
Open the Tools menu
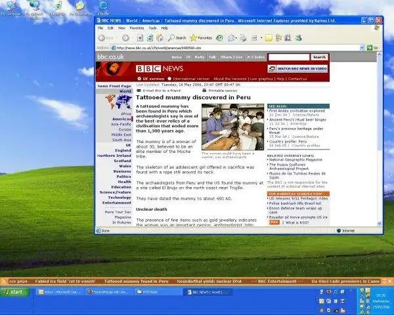click(x=152, y=28)
